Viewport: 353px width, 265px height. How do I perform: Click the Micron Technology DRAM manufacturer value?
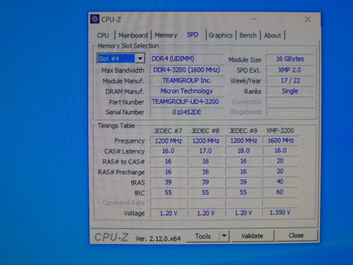point(187,91)
